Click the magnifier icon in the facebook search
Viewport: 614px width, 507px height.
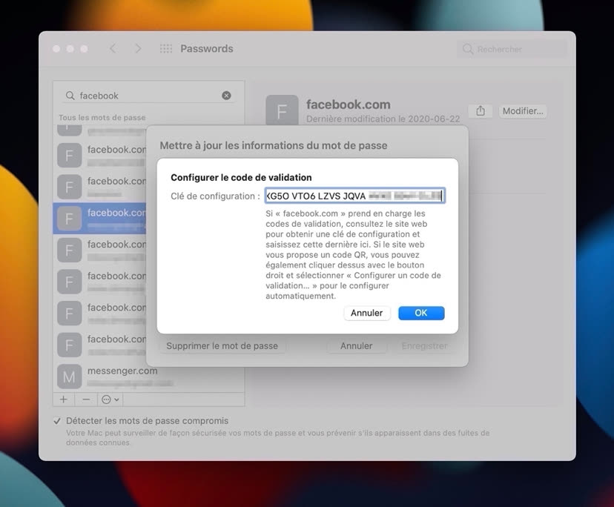pyautogui.click(x=70, y=96)
